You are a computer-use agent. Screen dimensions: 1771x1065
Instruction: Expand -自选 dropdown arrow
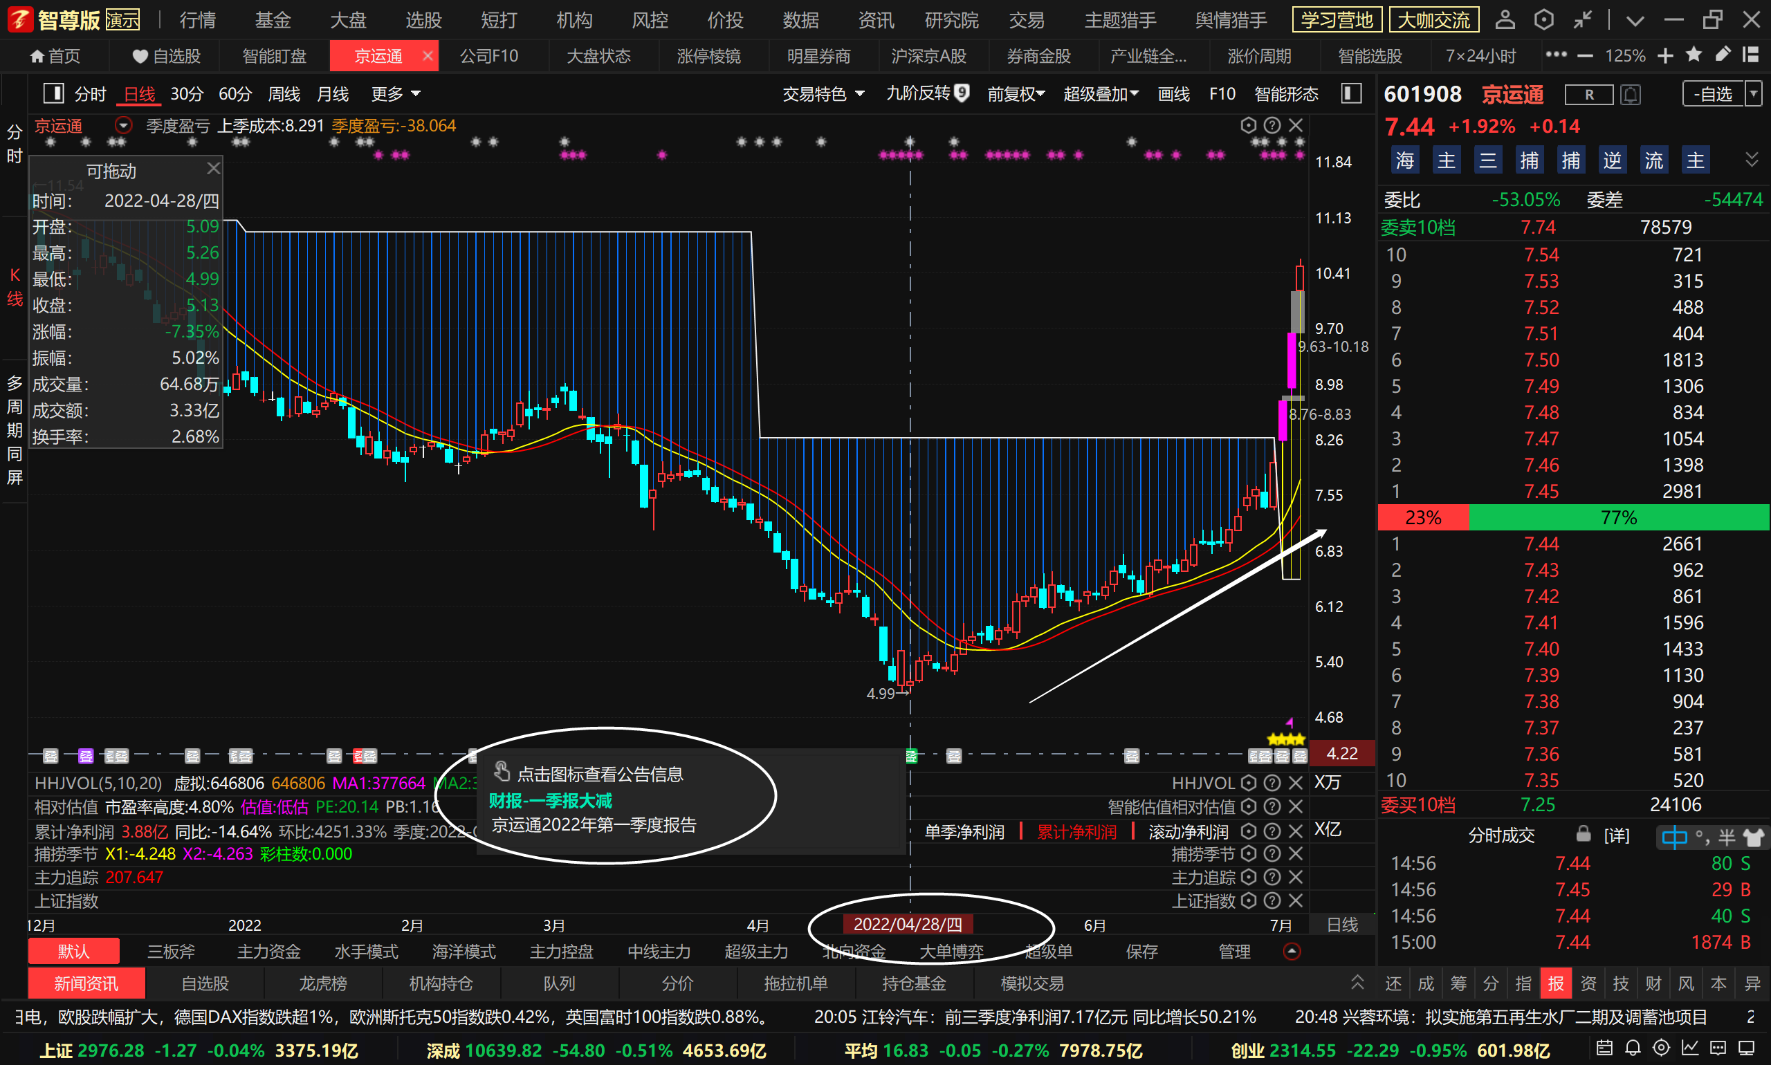tap(1753, 94)
